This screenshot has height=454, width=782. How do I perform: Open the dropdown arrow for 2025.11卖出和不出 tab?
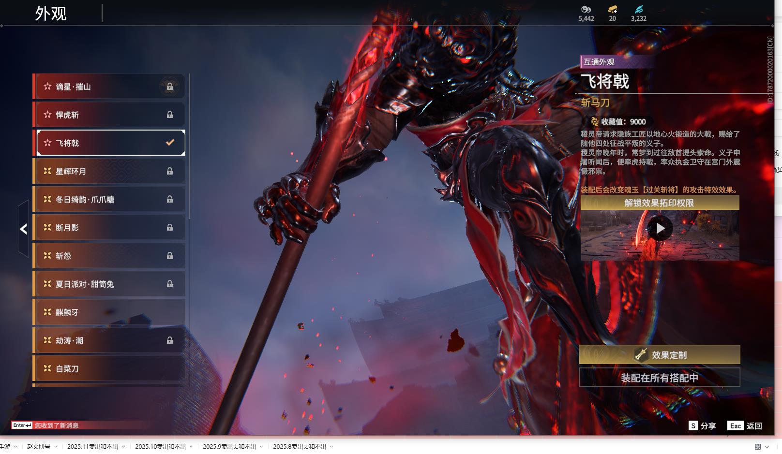click(123, 447)
